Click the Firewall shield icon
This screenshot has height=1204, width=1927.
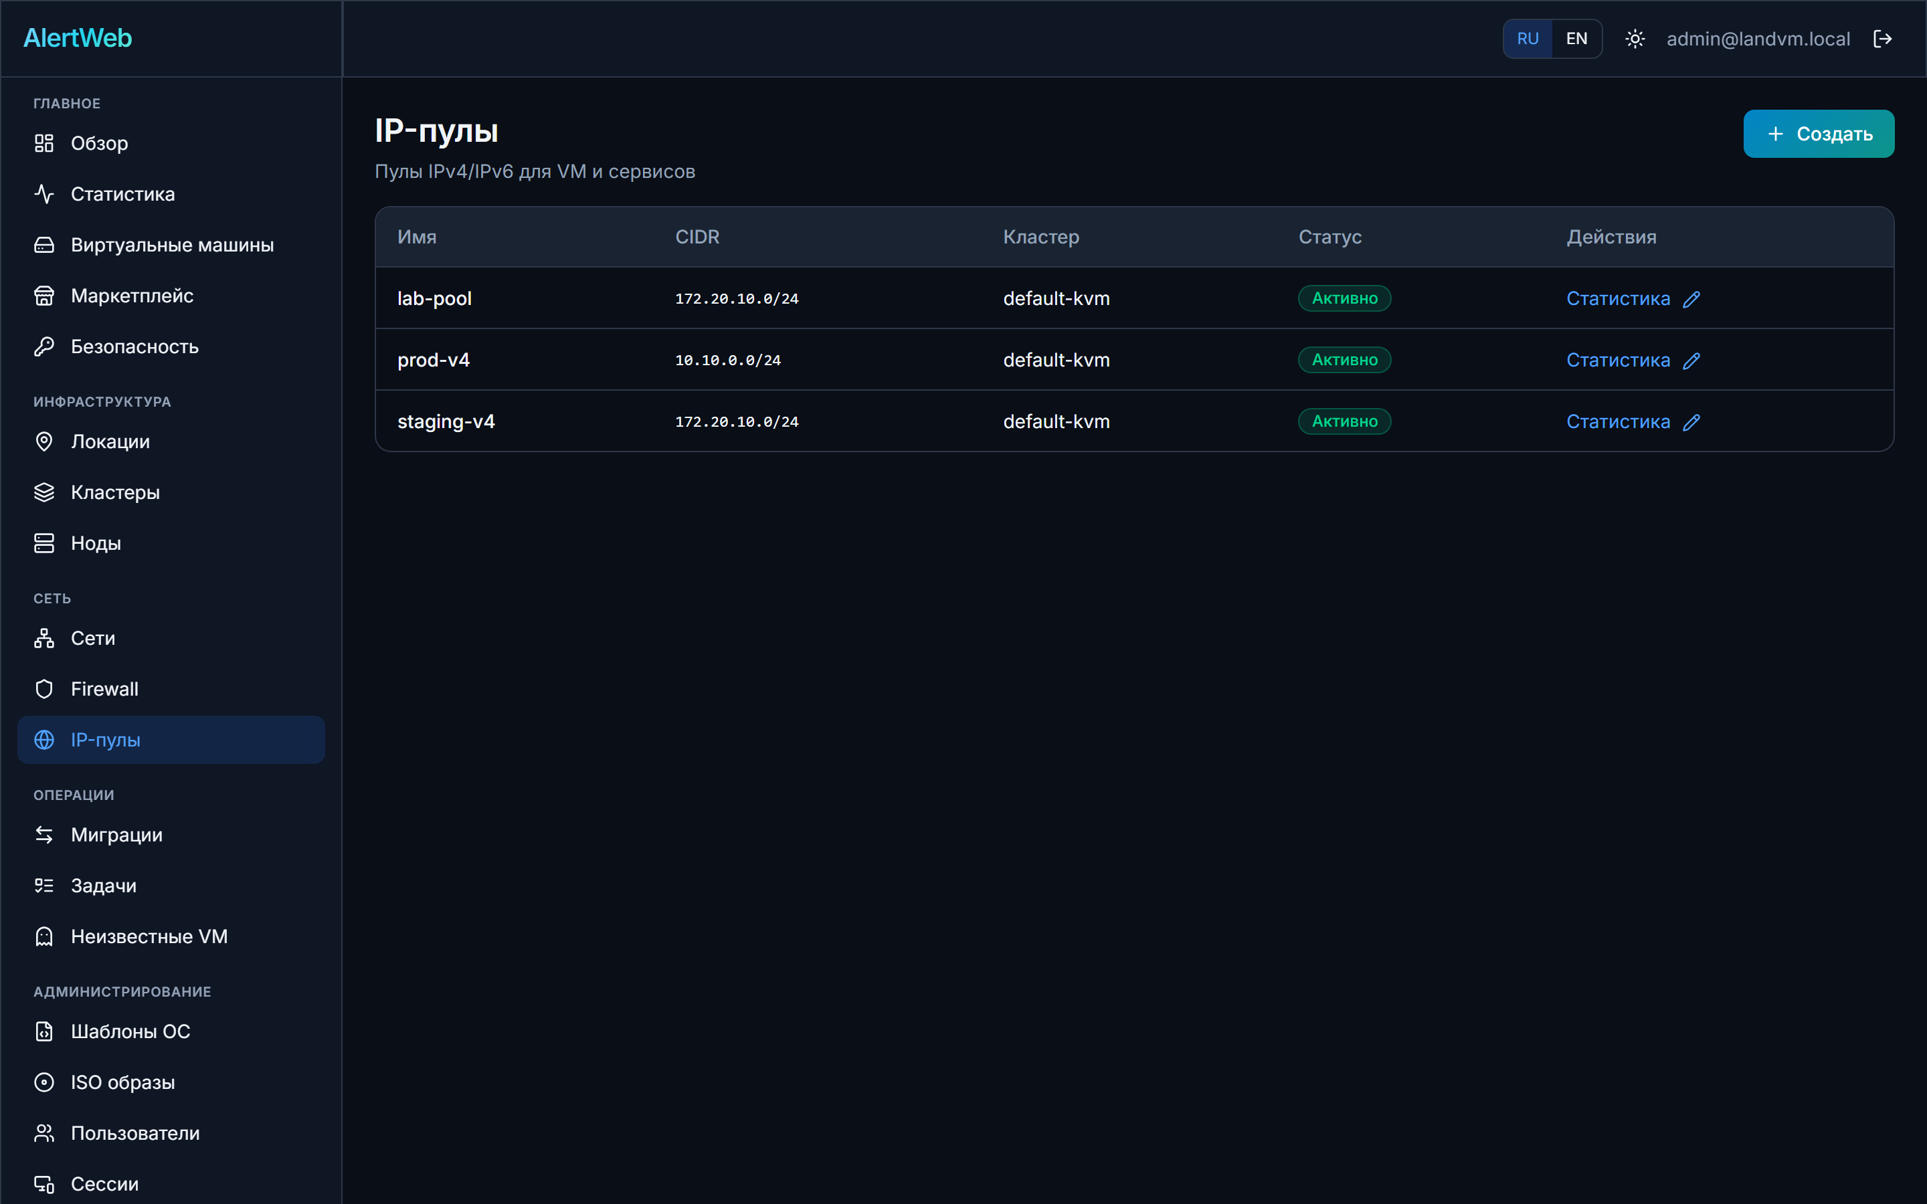click(43, 690)
